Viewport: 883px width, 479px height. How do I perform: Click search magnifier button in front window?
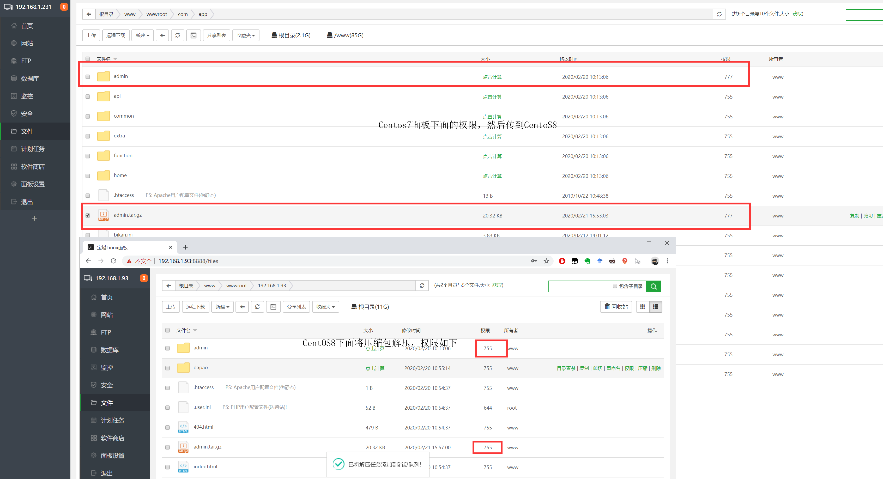[x=653, y=287]
